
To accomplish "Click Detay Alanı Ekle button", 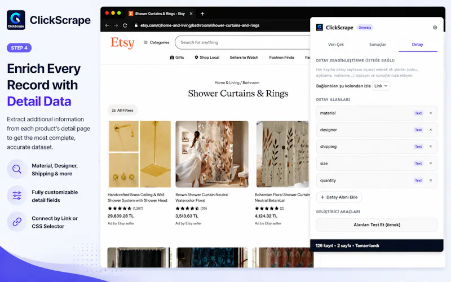I will pos(339,197).
